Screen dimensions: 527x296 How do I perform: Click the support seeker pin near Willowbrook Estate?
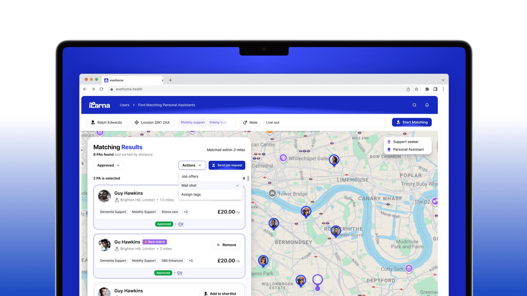[x=318, y=283]
